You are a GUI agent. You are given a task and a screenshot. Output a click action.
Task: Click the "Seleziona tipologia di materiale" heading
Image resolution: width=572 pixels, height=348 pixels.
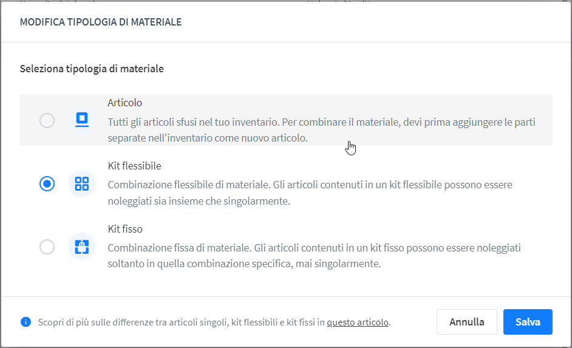click(92, 69)
